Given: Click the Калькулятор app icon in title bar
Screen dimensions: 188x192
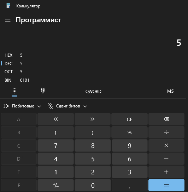Looking at the screenshot, I should coord(8,6).
